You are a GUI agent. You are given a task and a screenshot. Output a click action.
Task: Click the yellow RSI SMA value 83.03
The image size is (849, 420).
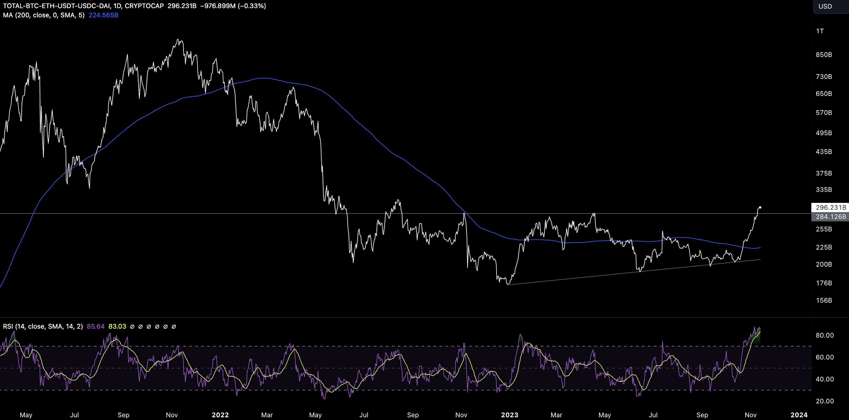(117, 326)
